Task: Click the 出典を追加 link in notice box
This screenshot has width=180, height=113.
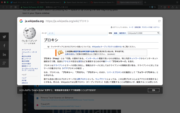Action: [x=69, y=54]
